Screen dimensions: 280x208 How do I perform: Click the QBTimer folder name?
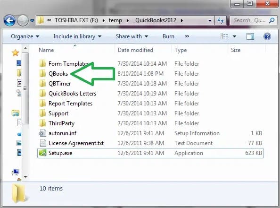click(x=60, y=84)
